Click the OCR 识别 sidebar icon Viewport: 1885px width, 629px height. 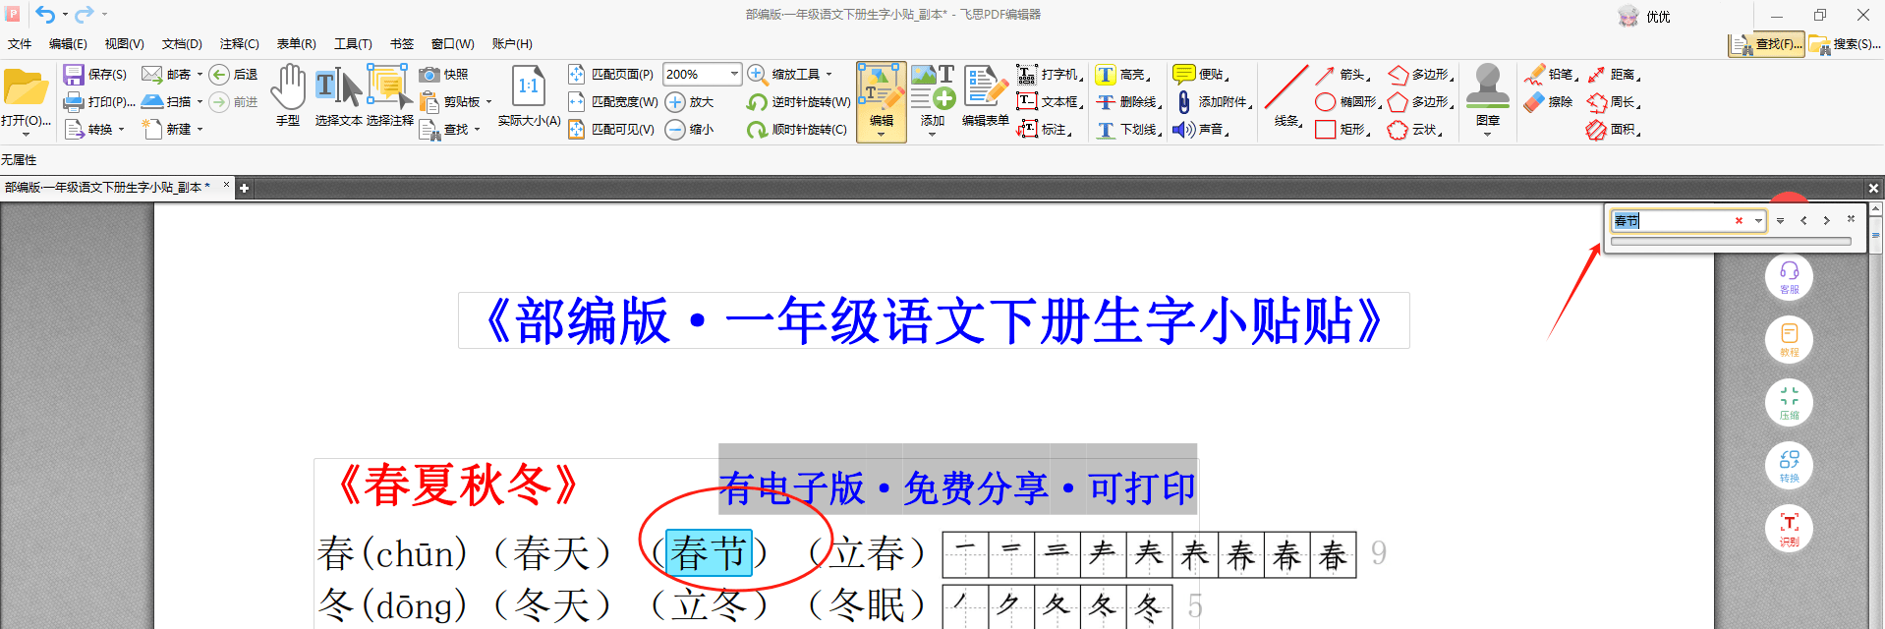(x=1789, y=529)
